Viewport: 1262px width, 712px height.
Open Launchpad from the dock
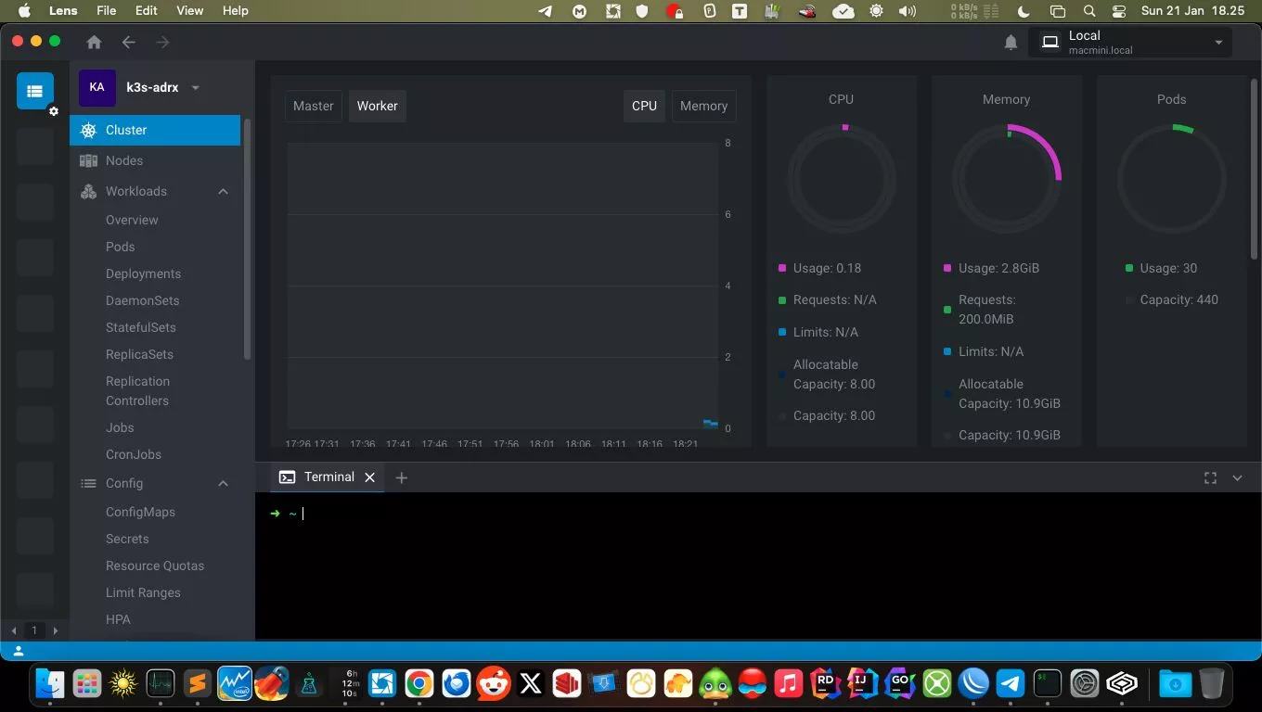coord(86,684)
